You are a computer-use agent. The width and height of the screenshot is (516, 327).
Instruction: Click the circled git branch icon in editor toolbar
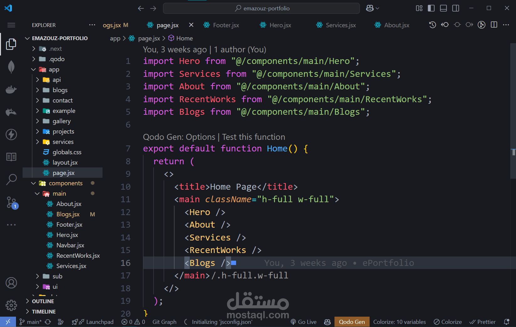(482, 25)
